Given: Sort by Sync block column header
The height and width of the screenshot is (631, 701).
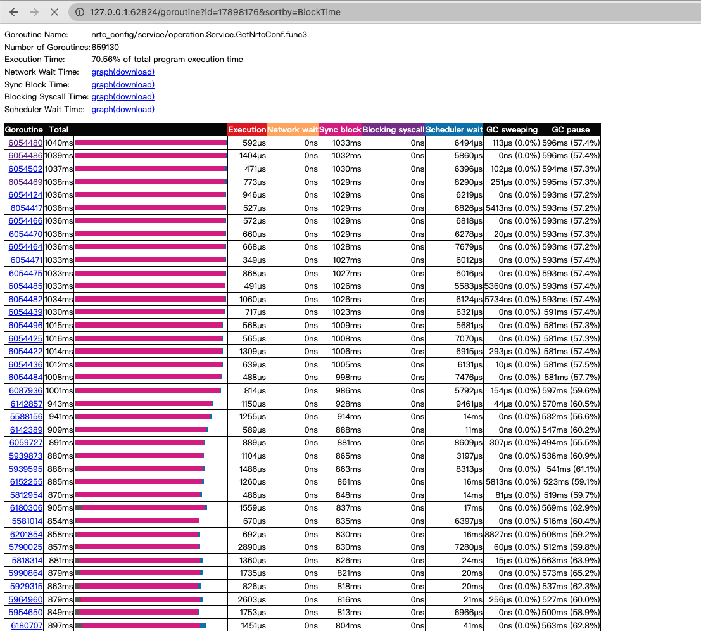Looking at the screenshot, I should 340,130.
